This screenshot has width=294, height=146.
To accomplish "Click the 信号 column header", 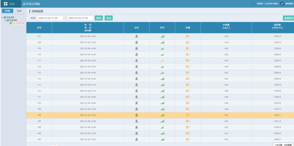I will (x=162, y=28).
